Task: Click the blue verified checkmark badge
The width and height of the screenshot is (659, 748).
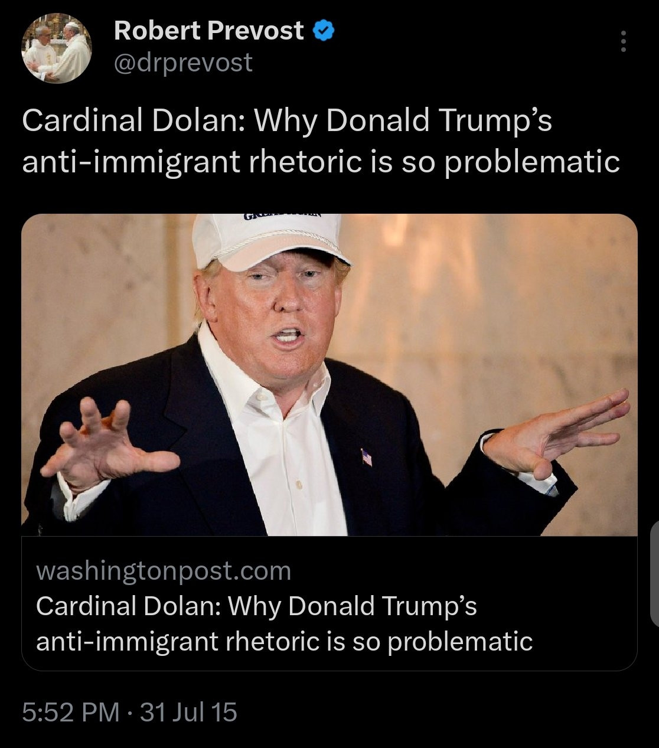Action: coord(324,31)
